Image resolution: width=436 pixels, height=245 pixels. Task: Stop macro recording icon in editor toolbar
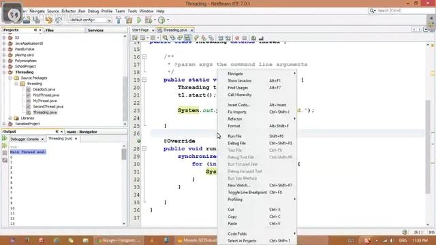[245, 38]
